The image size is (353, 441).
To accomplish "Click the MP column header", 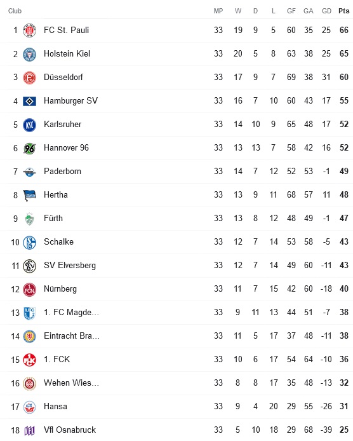I will [218, 11].
